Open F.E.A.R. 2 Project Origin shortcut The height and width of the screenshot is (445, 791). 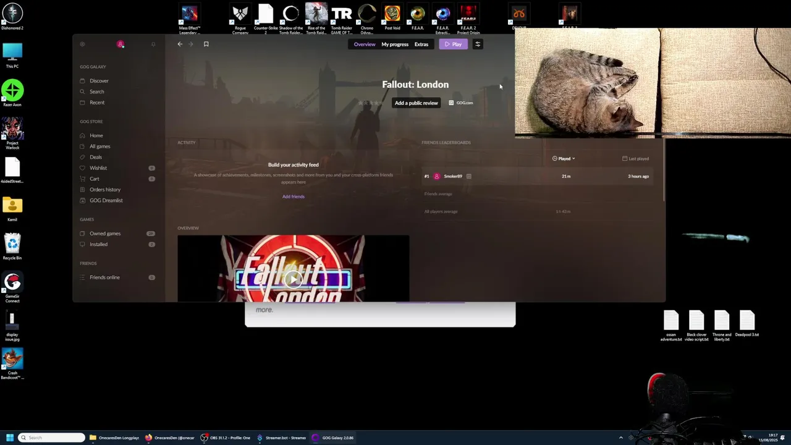[x=468, y=19]
